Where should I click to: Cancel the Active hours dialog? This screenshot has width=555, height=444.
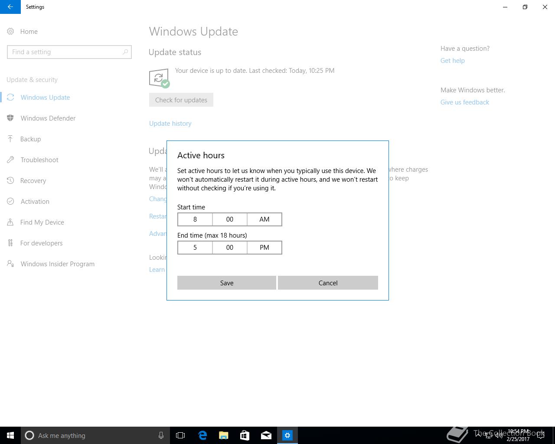point(328,283)
